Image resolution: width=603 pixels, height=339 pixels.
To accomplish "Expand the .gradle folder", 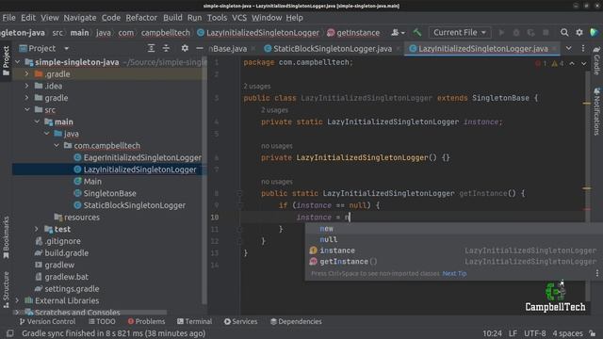I will tap(27, 73).
